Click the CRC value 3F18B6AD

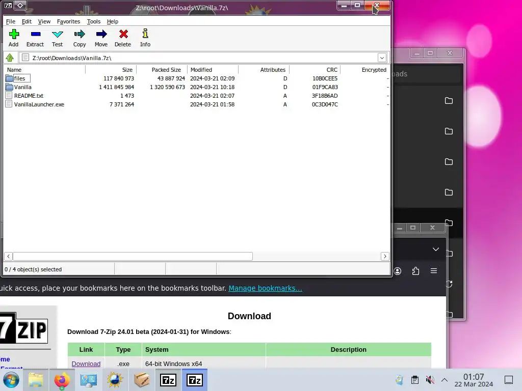point(325,96)
